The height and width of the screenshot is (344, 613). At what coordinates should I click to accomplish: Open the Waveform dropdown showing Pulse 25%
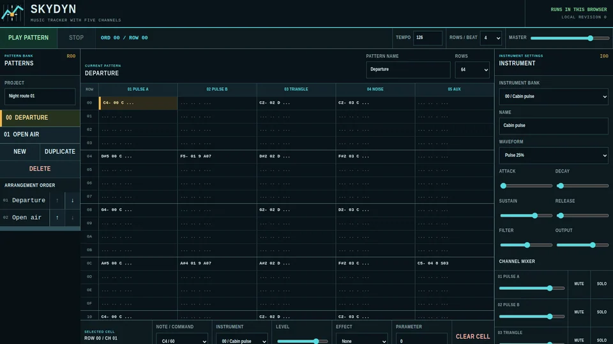point(554,155)
